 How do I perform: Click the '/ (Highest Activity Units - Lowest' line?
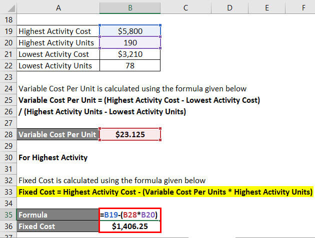tap(102, 111)
